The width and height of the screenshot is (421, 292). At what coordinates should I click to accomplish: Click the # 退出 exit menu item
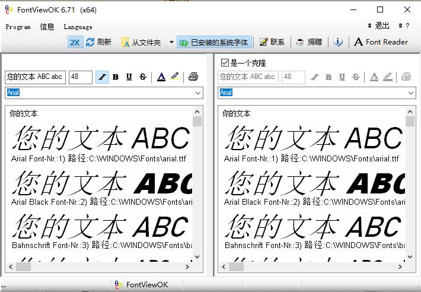point(378,26)
